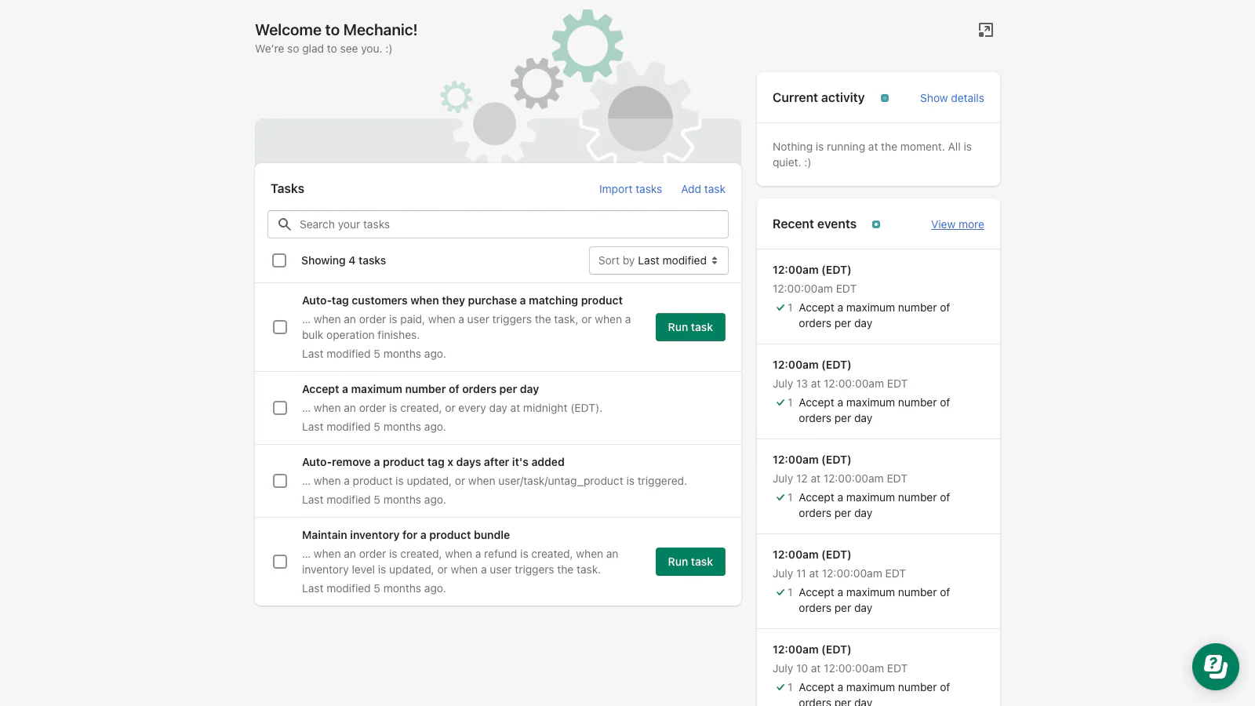
Task: Tick the Auto-remove product tag task checkbox
Action: pos(280,481)
